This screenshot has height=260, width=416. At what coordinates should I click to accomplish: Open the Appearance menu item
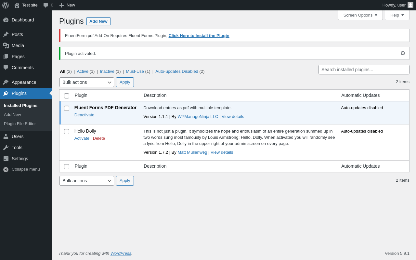24,82
